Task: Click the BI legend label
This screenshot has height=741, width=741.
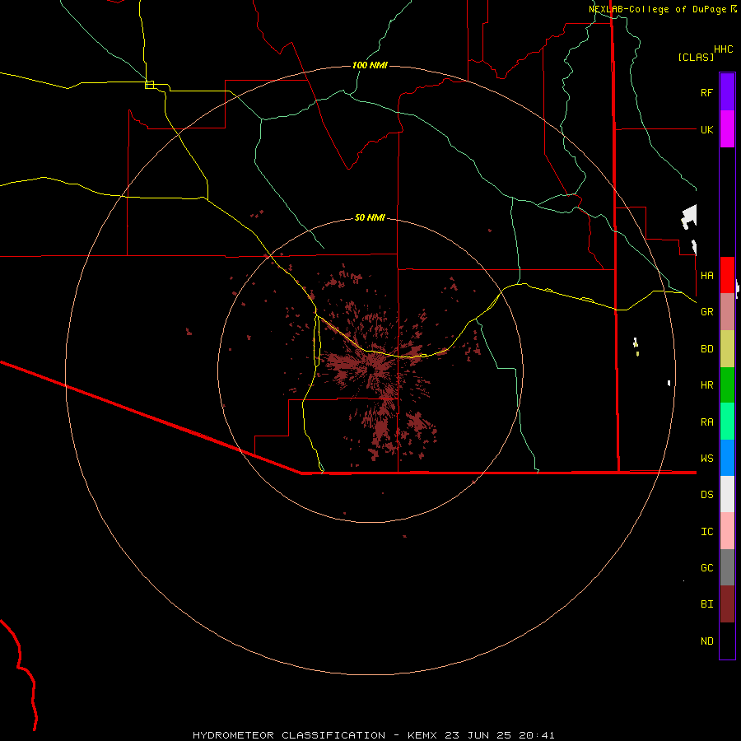Action: pyautogui.click(x=706, y=604)
